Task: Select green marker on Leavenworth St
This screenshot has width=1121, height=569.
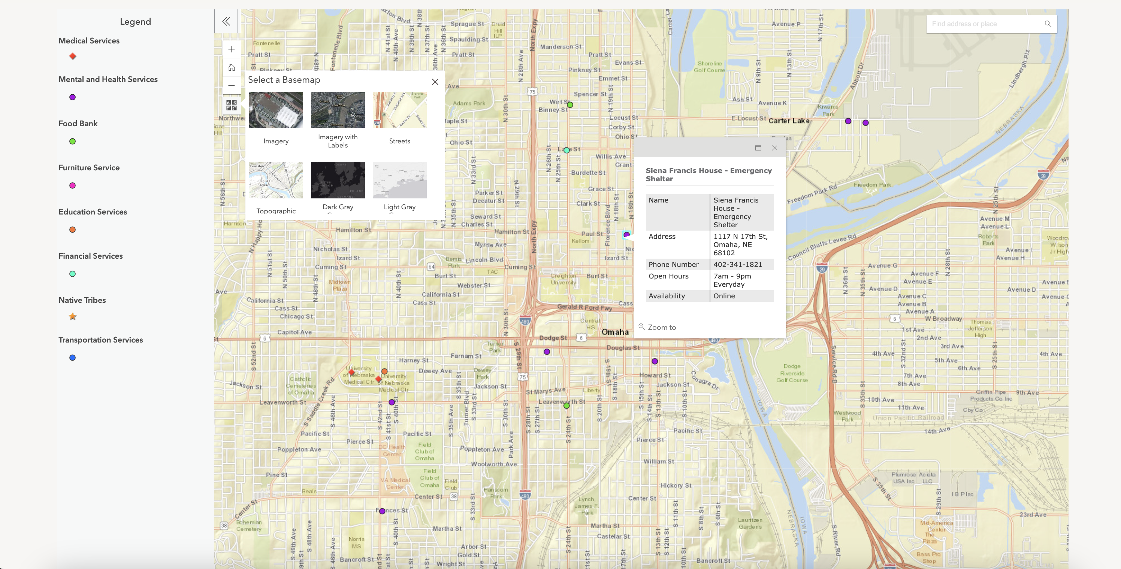Action: 566,405
